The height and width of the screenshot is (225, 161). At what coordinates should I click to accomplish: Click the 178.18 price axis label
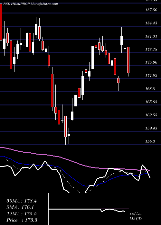click(x=151, y=50)
